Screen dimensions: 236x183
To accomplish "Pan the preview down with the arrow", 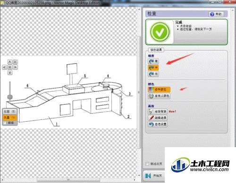I will click(10, 73).
